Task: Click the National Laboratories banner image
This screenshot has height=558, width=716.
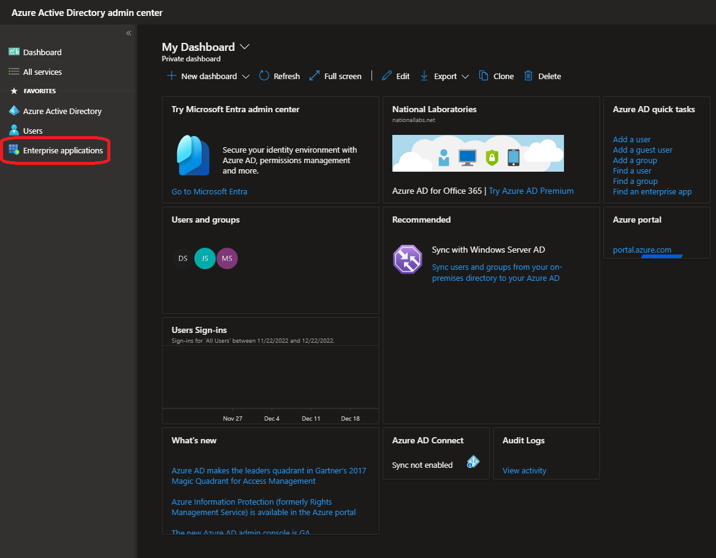Action: click(x=478, y=153)
